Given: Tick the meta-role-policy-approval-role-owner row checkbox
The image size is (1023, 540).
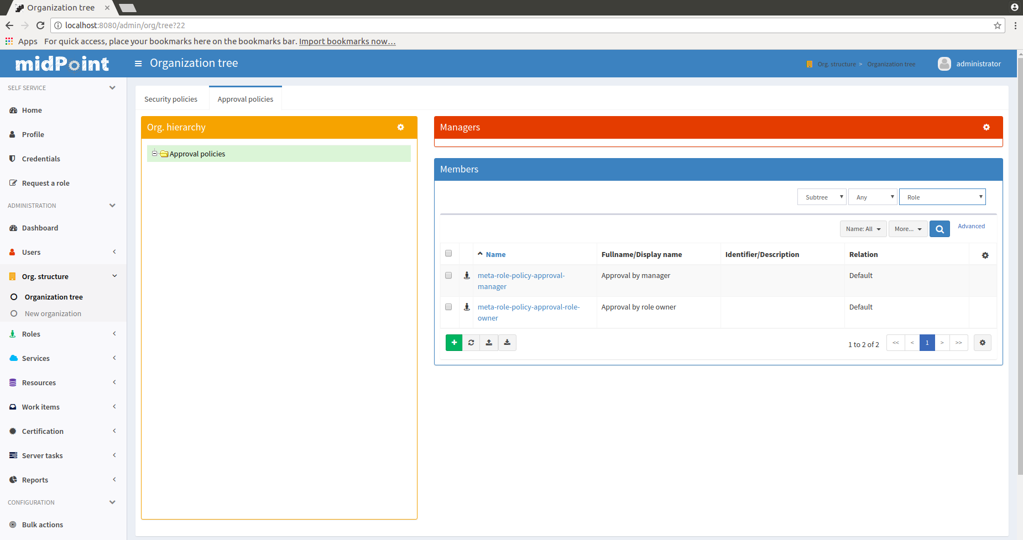Looking at the screenshot, I should click(x=448, y=307).
